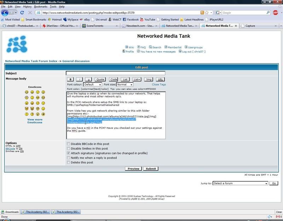Screen dimensions: 283x221
Task: Open the Bookmarks menu
Action: tap(41, 7)
